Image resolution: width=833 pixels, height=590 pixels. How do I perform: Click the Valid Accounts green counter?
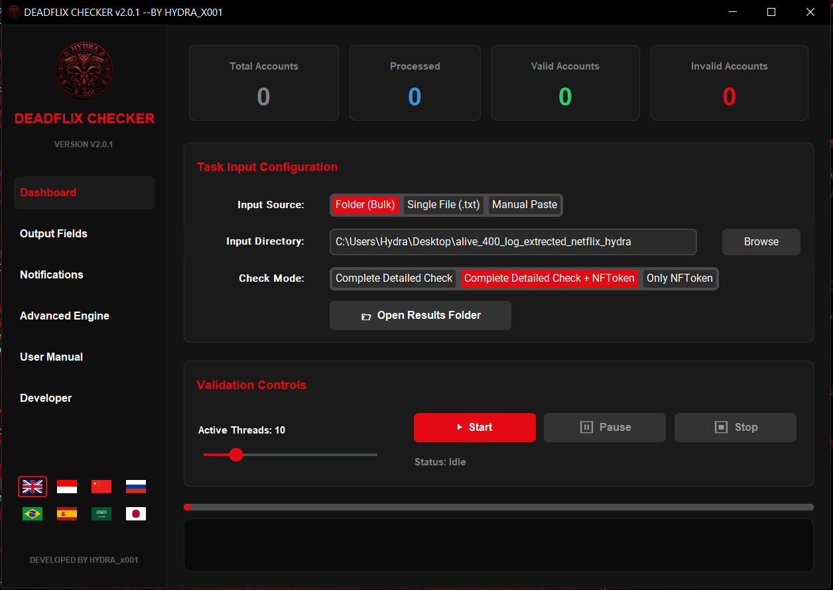coord(565,97)
